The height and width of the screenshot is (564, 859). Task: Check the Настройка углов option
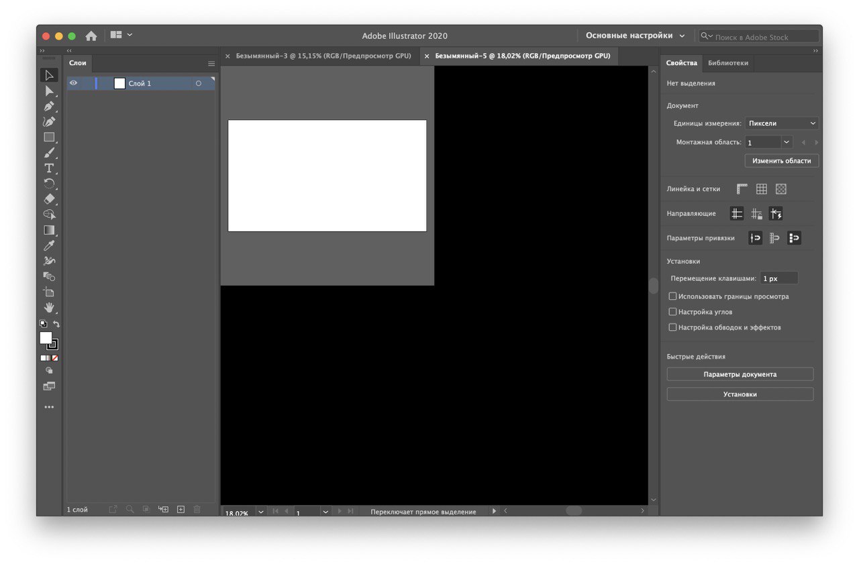tap(672, 312)
